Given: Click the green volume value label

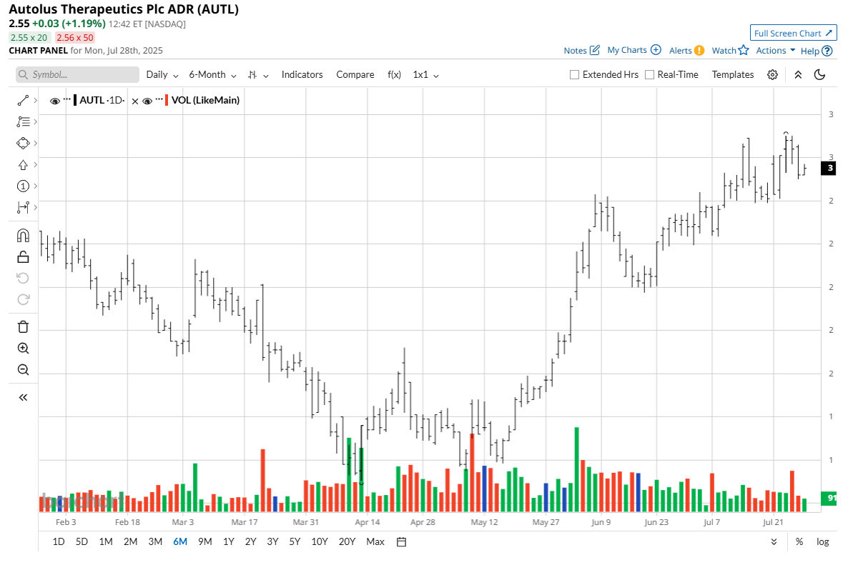Looking at the screenshot, I should click(829, 498).
